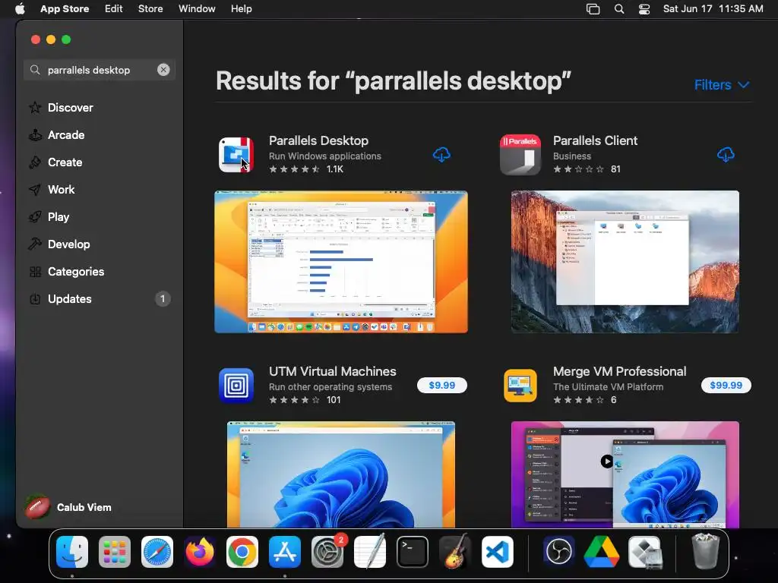This screenshot has width=778, height=583.
Task: Buy UTM Virtual Machines for $9.99
Action: (x=441, y=385)
